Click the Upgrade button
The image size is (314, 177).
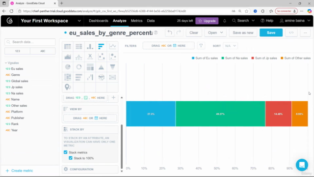coord(207,21)
